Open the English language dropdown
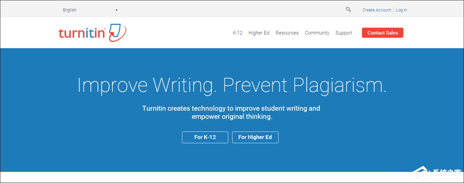464x183 pixels. pos(90,10)
